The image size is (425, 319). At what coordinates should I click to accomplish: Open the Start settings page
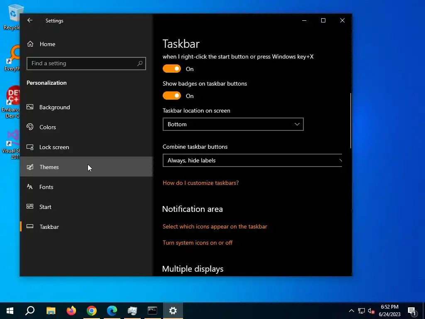click(x=87, y=207)
